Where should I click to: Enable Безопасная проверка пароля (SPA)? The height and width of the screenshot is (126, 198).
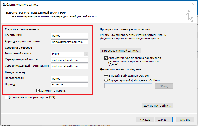pyautogui.click(x=6, y=97)
